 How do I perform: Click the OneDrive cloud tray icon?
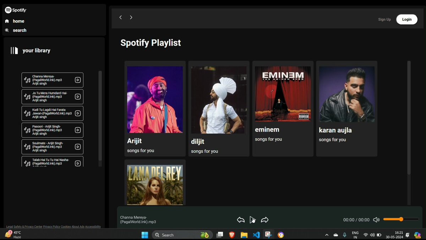coord(336,235)
